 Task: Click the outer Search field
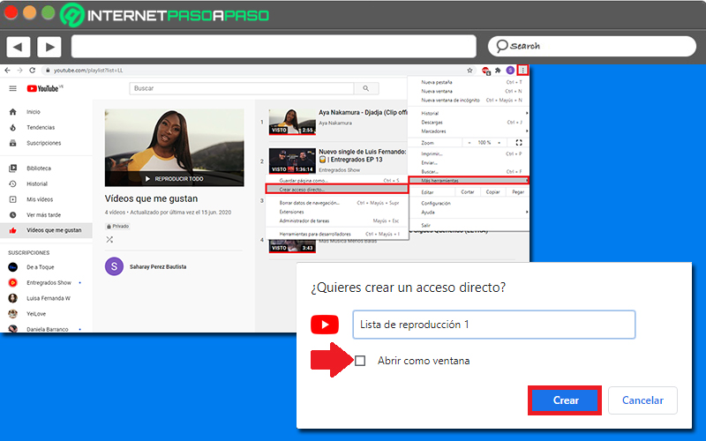coord(591,46)
